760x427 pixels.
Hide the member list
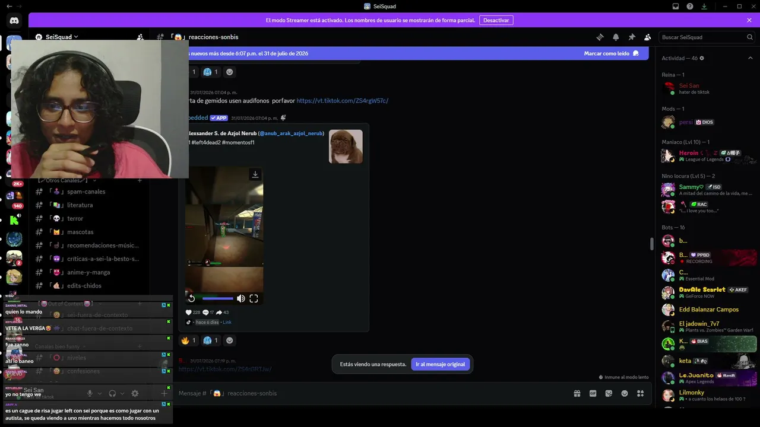(x=648, y=37)
